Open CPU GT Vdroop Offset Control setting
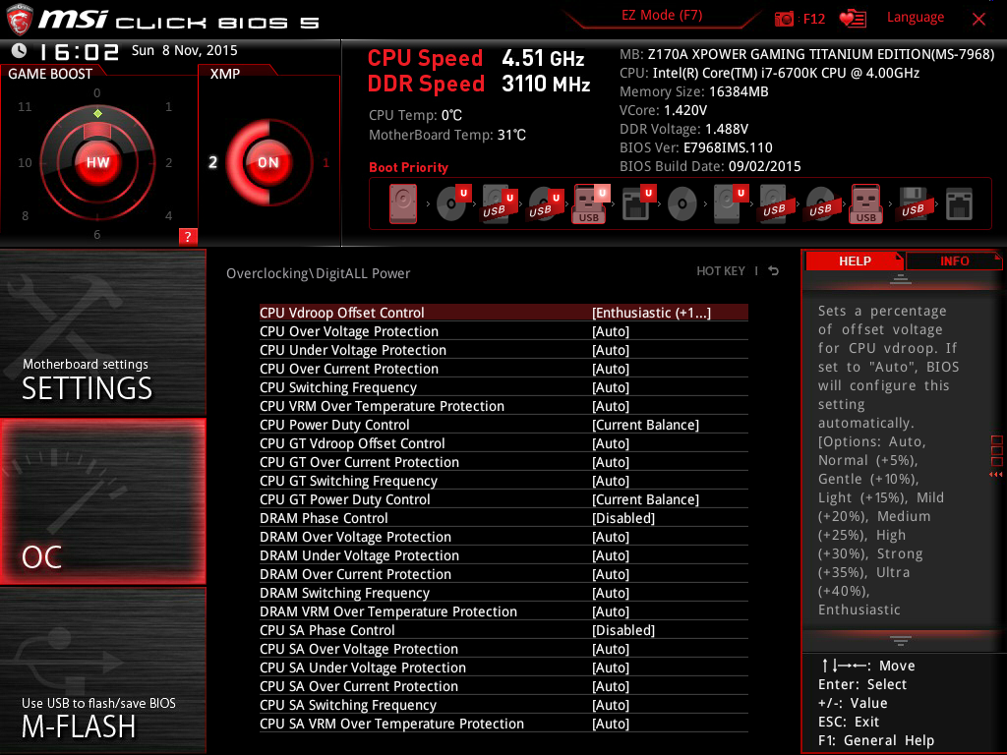1007x755 pixels. 503,443
